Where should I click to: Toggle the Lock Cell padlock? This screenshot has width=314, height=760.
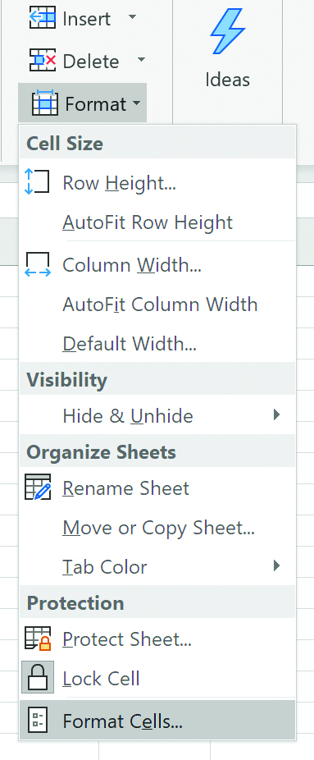(x=37, y=677)
